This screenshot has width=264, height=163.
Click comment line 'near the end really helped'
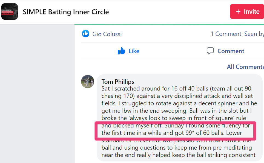click(179, 155)
